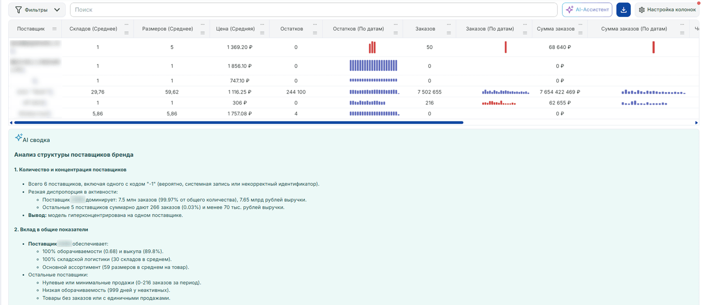Click the 7 502 655 orders cell
The height and width of the screenshot is (305, 702).
430,92
